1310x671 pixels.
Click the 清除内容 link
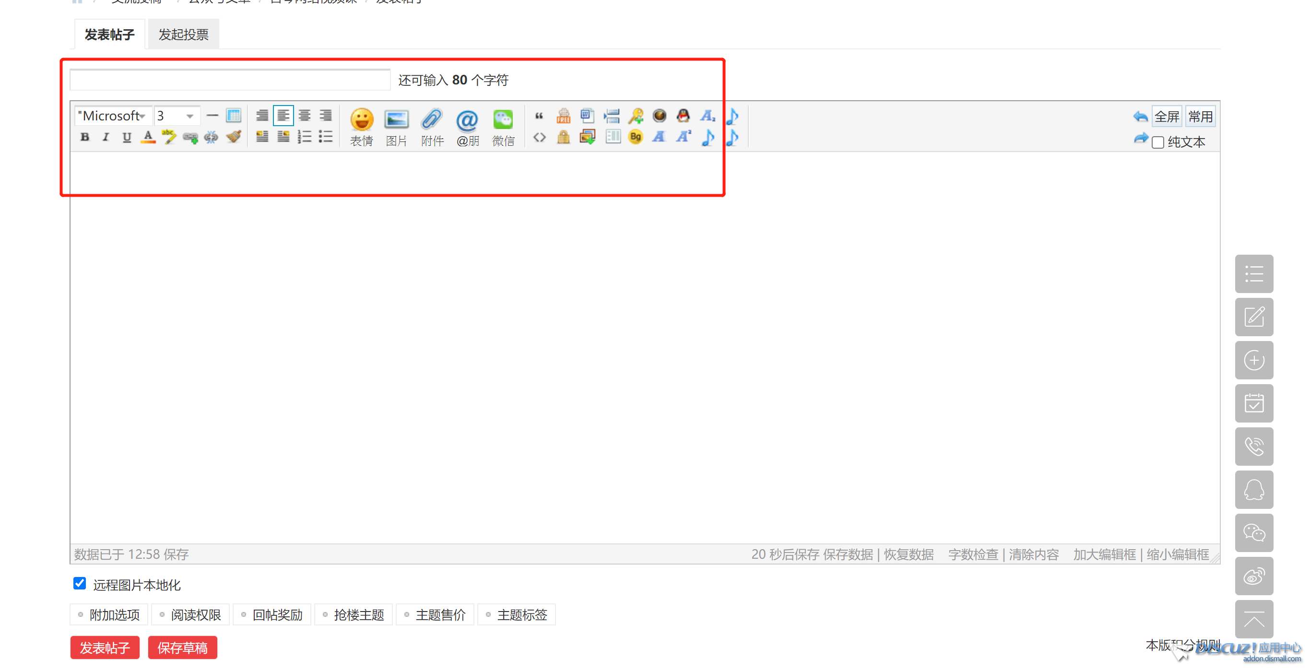coord(1033,554)
